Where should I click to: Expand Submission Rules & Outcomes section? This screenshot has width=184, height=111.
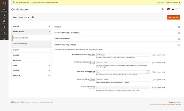(x=118, y=33)
